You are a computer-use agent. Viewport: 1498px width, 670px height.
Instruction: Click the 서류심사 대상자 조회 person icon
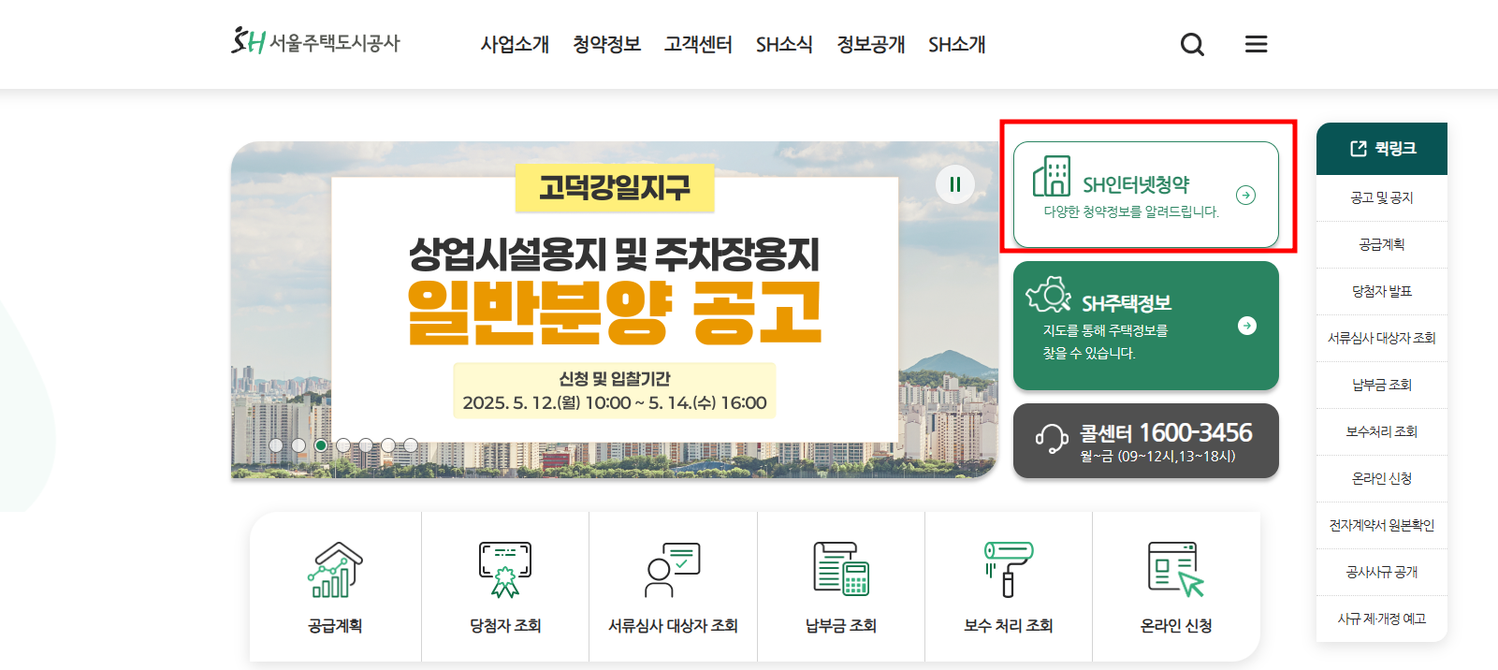point(673,569)
